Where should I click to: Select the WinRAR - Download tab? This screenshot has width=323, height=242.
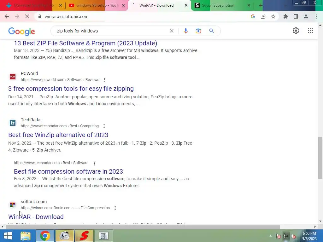pos(156,5)
